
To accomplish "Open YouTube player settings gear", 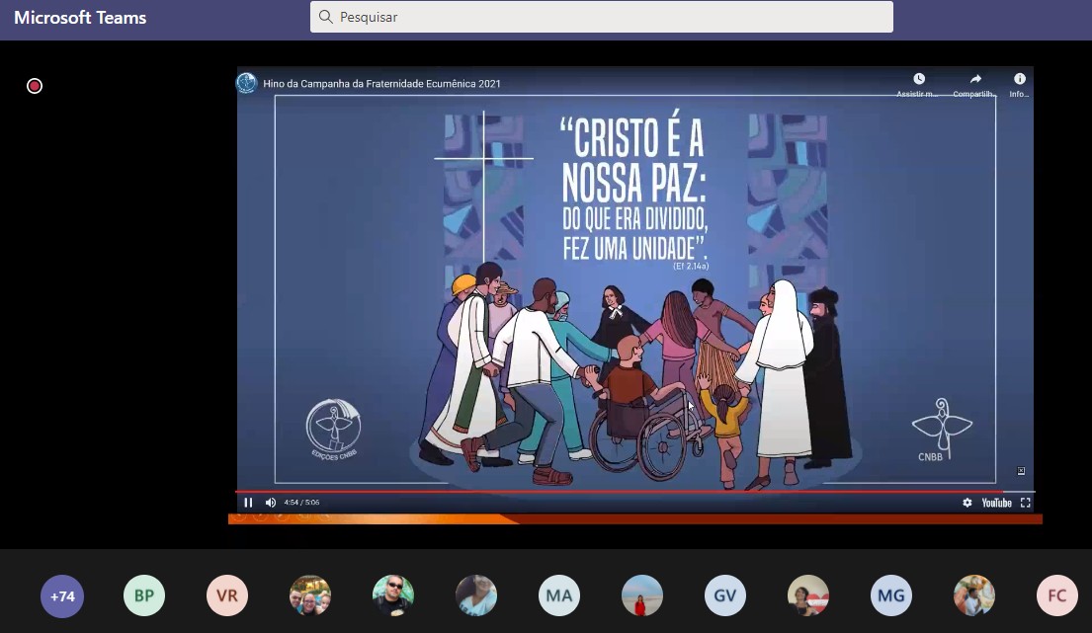I will [x=966, y=503].
